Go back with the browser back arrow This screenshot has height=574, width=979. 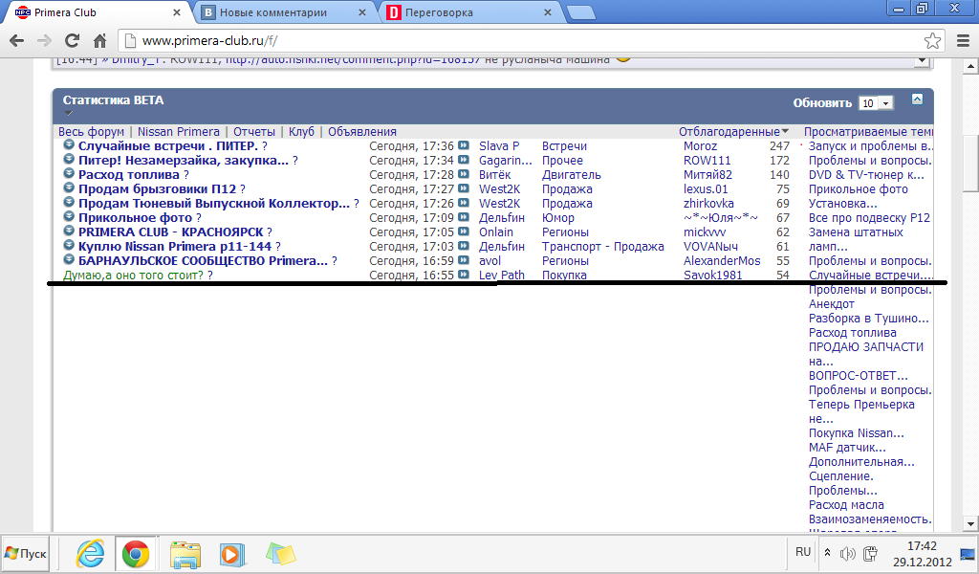[x=17, y=41]
